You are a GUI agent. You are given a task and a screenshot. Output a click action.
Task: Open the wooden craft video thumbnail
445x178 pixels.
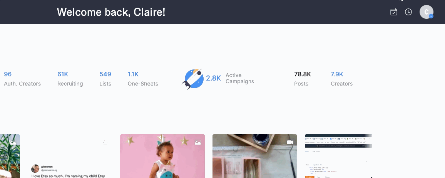[x=255, y=156]
